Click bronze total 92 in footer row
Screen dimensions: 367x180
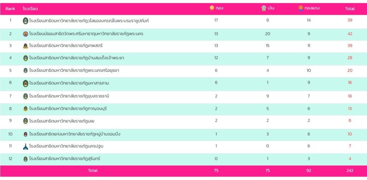pos(309,170)
